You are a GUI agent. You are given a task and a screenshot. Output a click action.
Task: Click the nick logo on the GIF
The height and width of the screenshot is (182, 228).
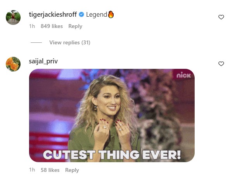[x=183, y=75]
